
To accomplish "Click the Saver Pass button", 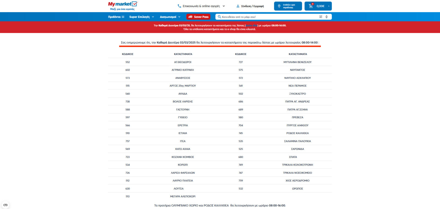I will pyautogui.click(x=198, y=17).
